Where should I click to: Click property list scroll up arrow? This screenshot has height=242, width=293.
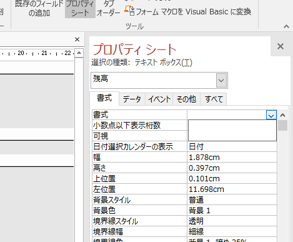tap(282, 115)
